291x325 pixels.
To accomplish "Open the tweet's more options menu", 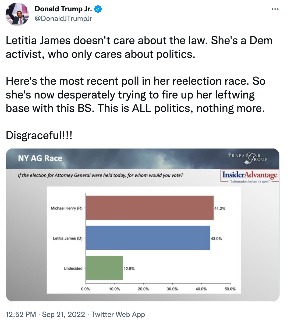I will (x=275, y=9).
